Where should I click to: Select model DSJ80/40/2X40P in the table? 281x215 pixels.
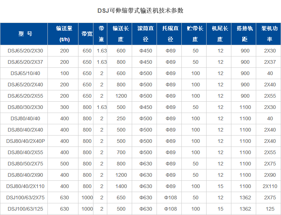coord(25,141)
